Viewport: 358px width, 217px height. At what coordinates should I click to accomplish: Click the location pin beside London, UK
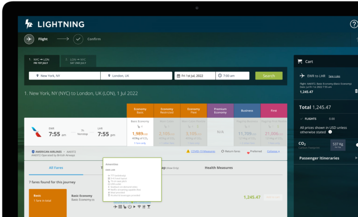point(109,75)
